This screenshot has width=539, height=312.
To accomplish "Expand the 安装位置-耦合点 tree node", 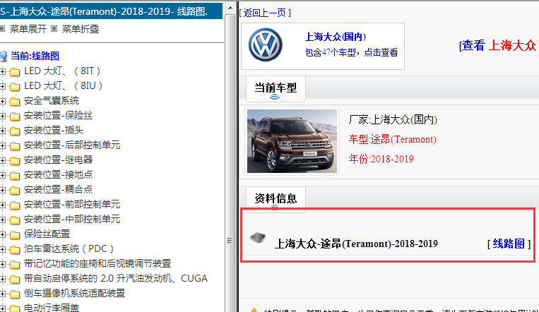I will tap(2, 190).
